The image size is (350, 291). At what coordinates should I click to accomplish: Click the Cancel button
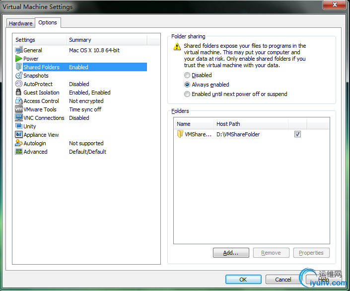click(x=283, y=280)
